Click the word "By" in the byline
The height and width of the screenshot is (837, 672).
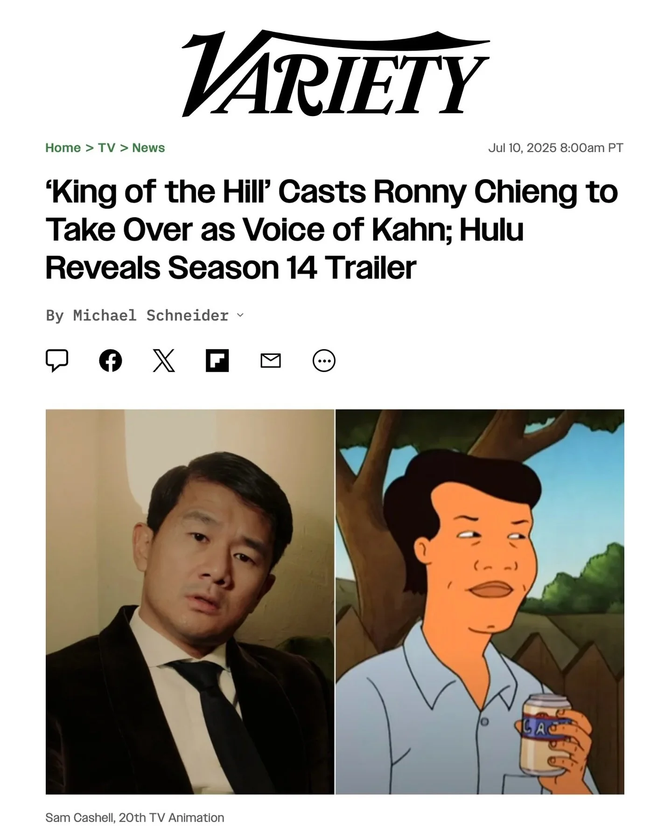55,316
